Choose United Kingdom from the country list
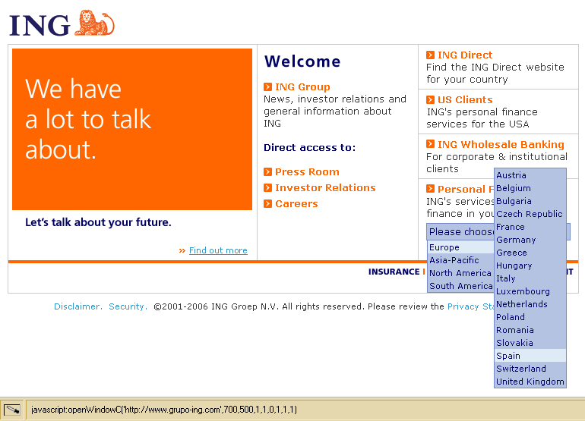Image resolution: width=585 pixels, height=421 pixels. tap(530, 382)
